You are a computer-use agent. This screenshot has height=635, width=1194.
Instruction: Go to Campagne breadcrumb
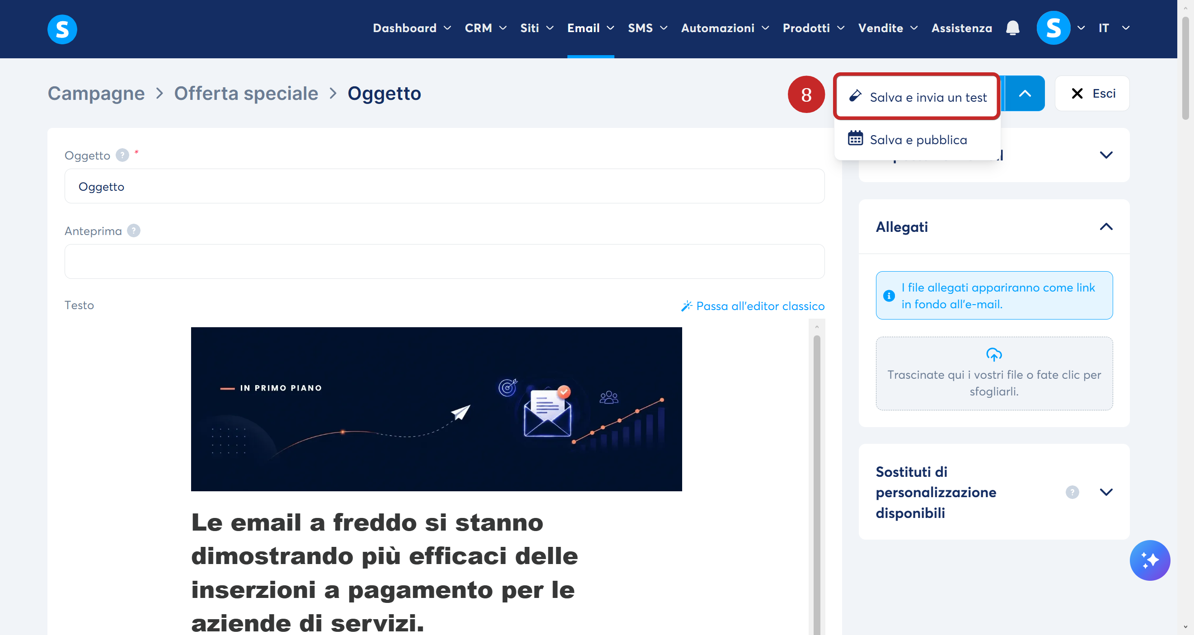[96, 94]
